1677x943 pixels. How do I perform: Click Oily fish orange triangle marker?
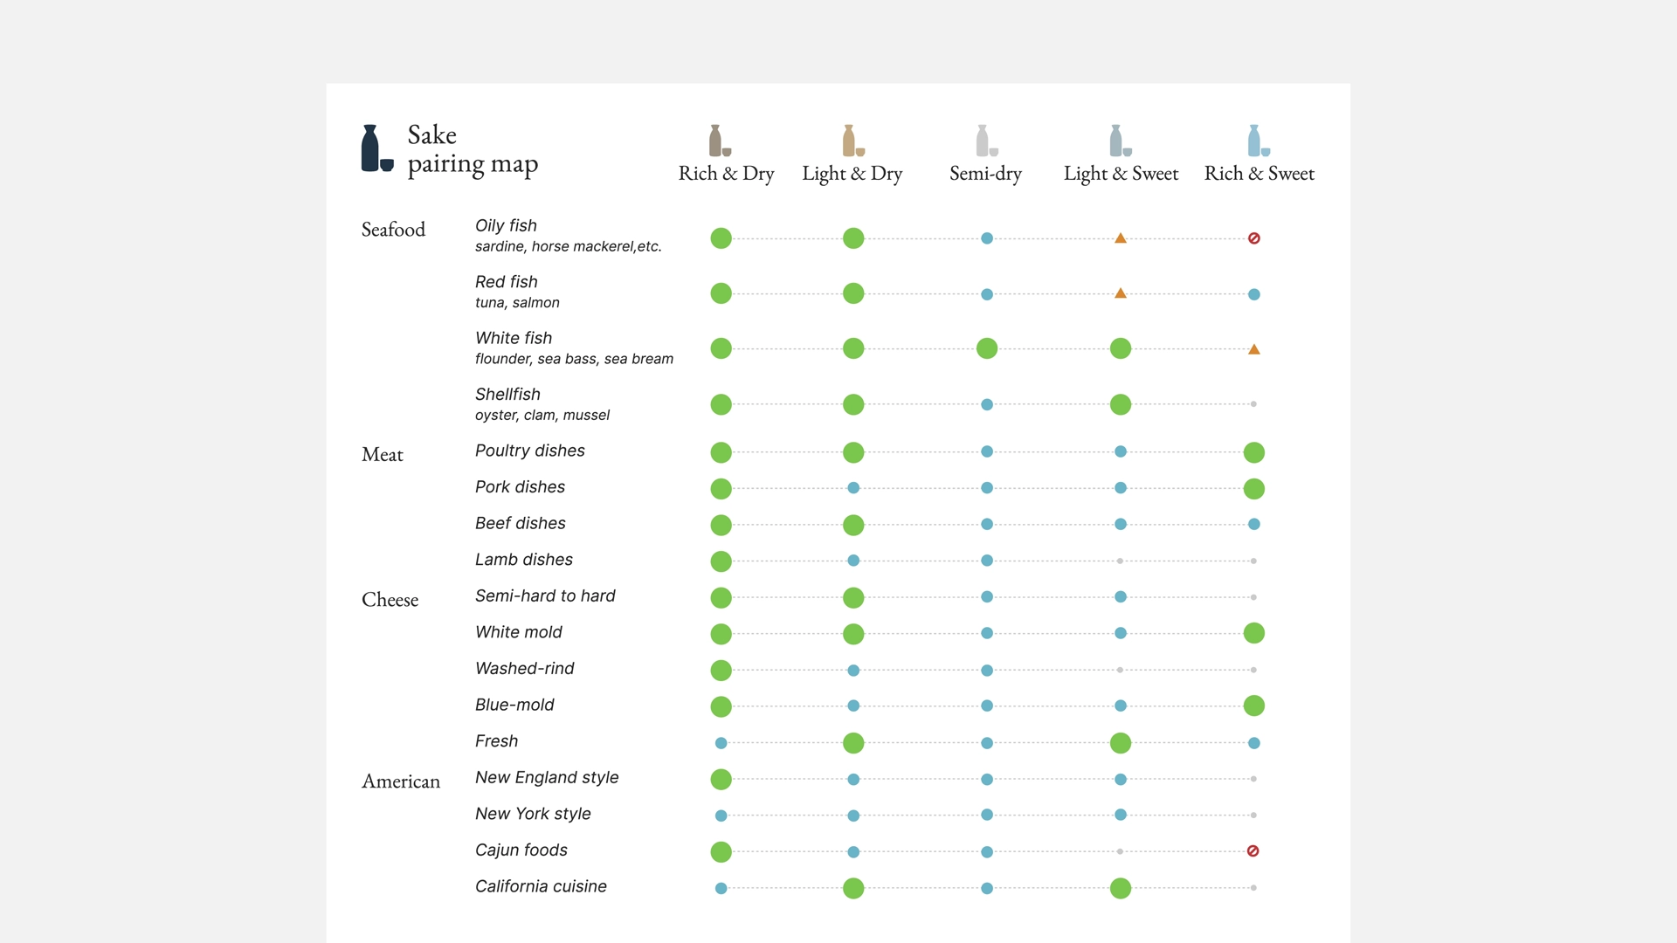tap(1120, 238)
